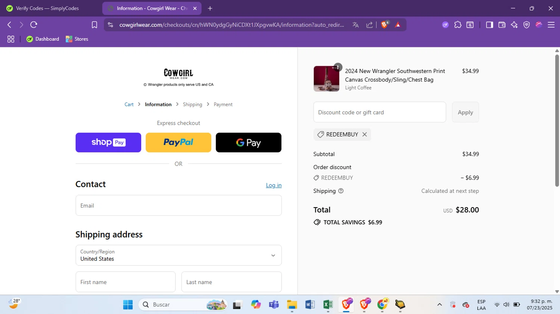Image resolution: width=560 pixels, height=314 pixels.
Task: Bookmark this page with the bookmark icon
Action: click(94, 25)
